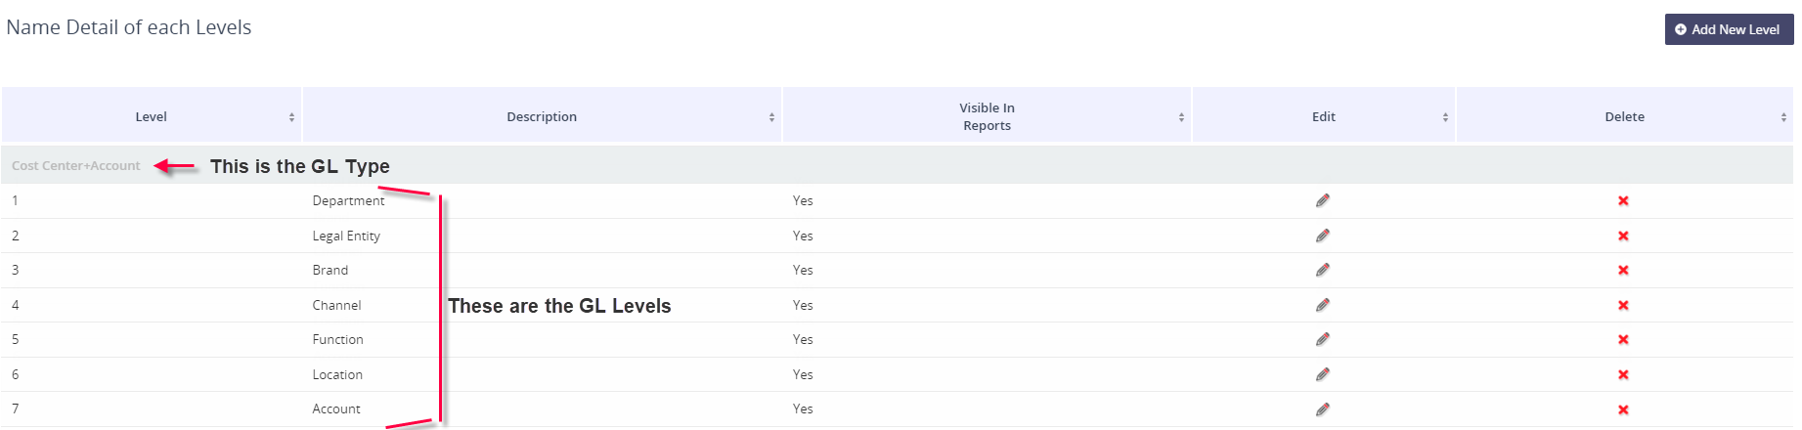
Task: Delete the Location level
Action: point(1623,375)
